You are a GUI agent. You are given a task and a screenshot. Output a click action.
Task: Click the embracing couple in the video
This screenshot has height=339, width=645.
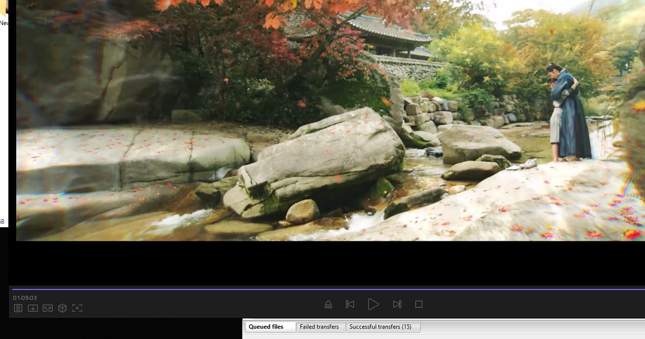click(x=568, y=113)
